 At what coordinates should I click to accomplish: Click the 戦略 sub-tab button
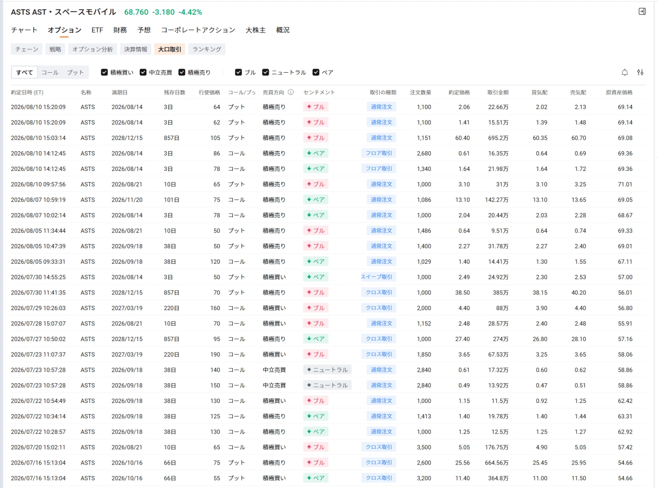coord(55,49)
